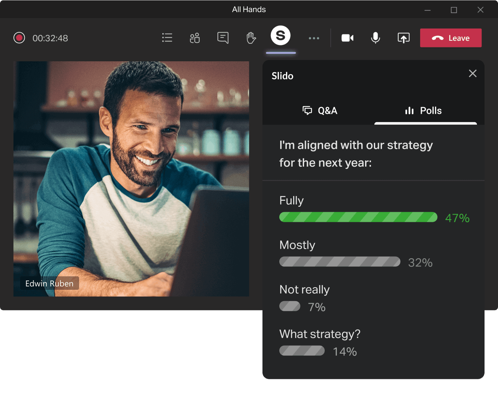Switch to the Q&A tab

tap(320, 110)
